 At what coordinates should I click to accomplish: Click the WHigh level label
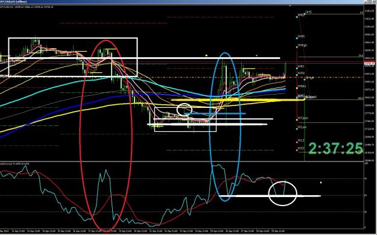[x=302, y=45]
